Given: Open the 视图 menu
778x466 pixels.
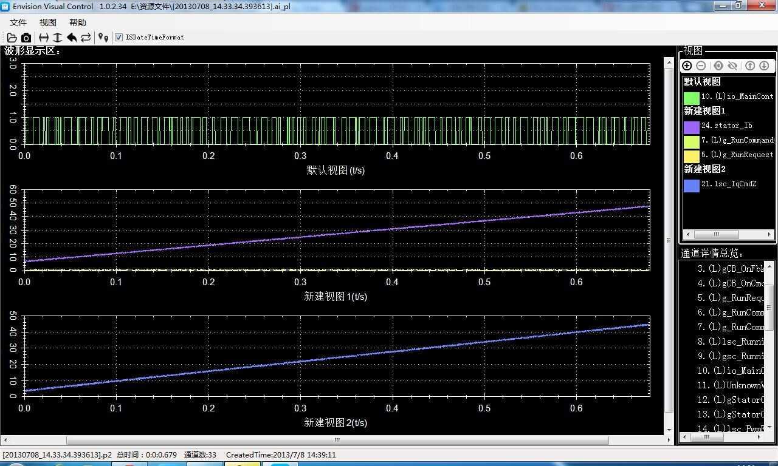Looking at the screenshot, I should (x=48, y=22).
